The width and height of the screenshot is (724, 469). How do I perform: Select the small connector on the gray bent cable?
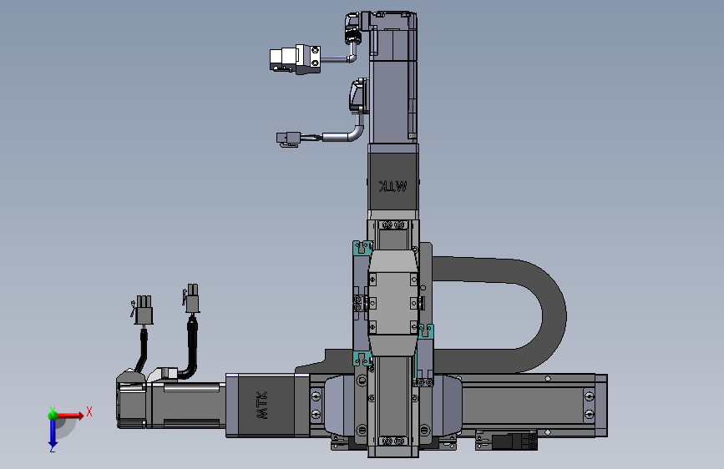(x=289, y=138)
